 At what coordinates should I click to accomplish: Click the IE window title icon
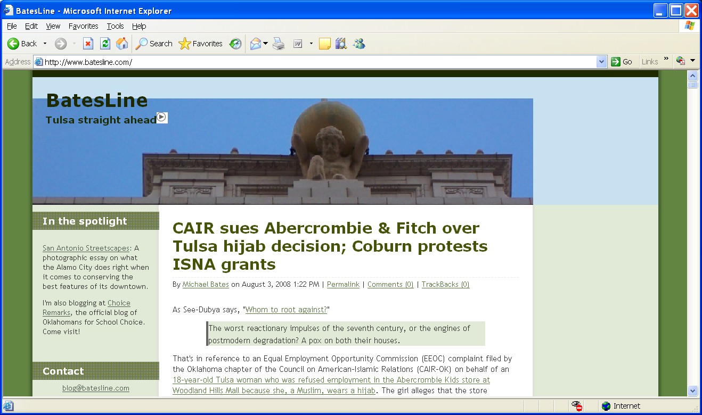click(8, 10)
